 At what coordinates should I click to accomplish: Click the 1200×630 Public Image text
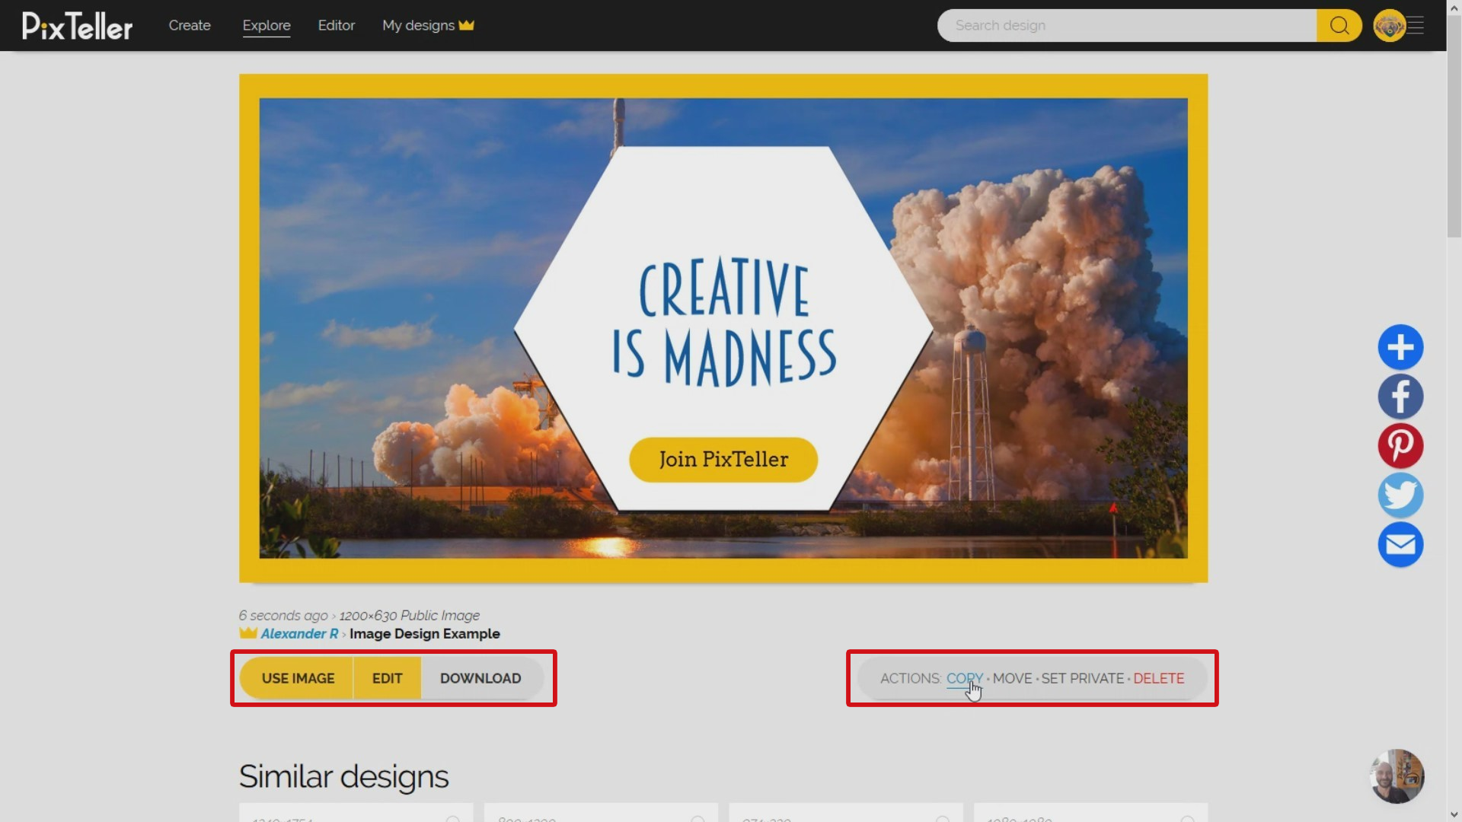(410, 615)
